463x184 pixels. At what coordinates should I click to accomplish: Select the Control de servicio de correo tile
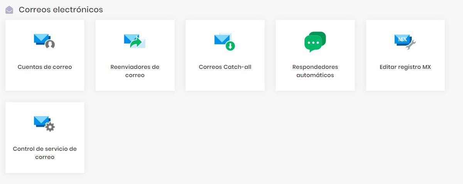pos(45,137)
